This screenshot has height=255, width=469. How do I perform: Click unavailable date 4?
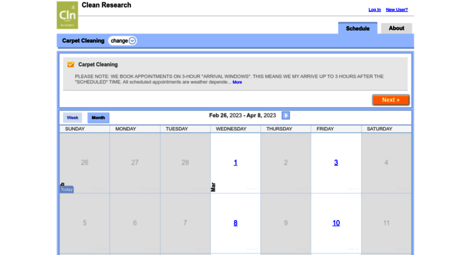tap(386, 163)
